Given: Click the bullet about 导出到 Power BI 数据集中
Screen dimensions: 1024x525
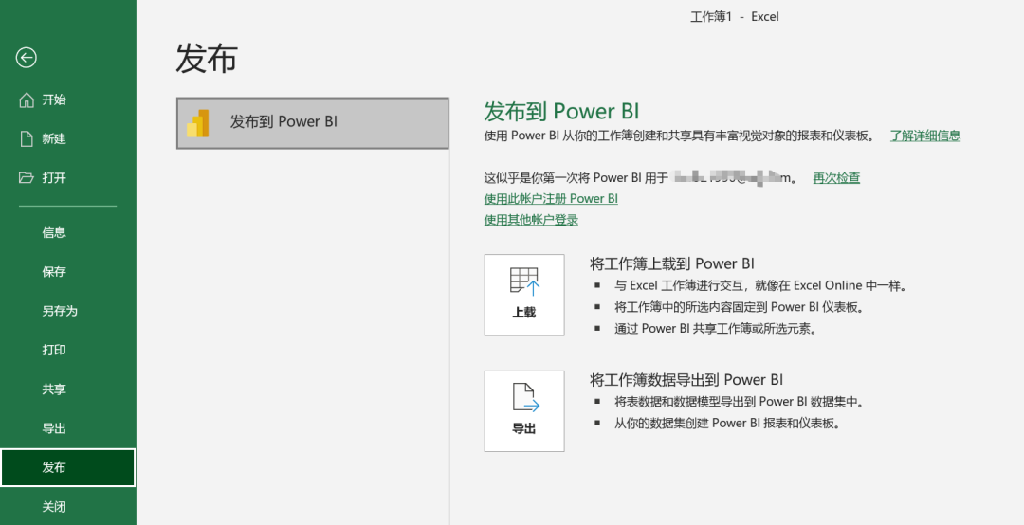Looking at the screenshot, I should [740, 402].
